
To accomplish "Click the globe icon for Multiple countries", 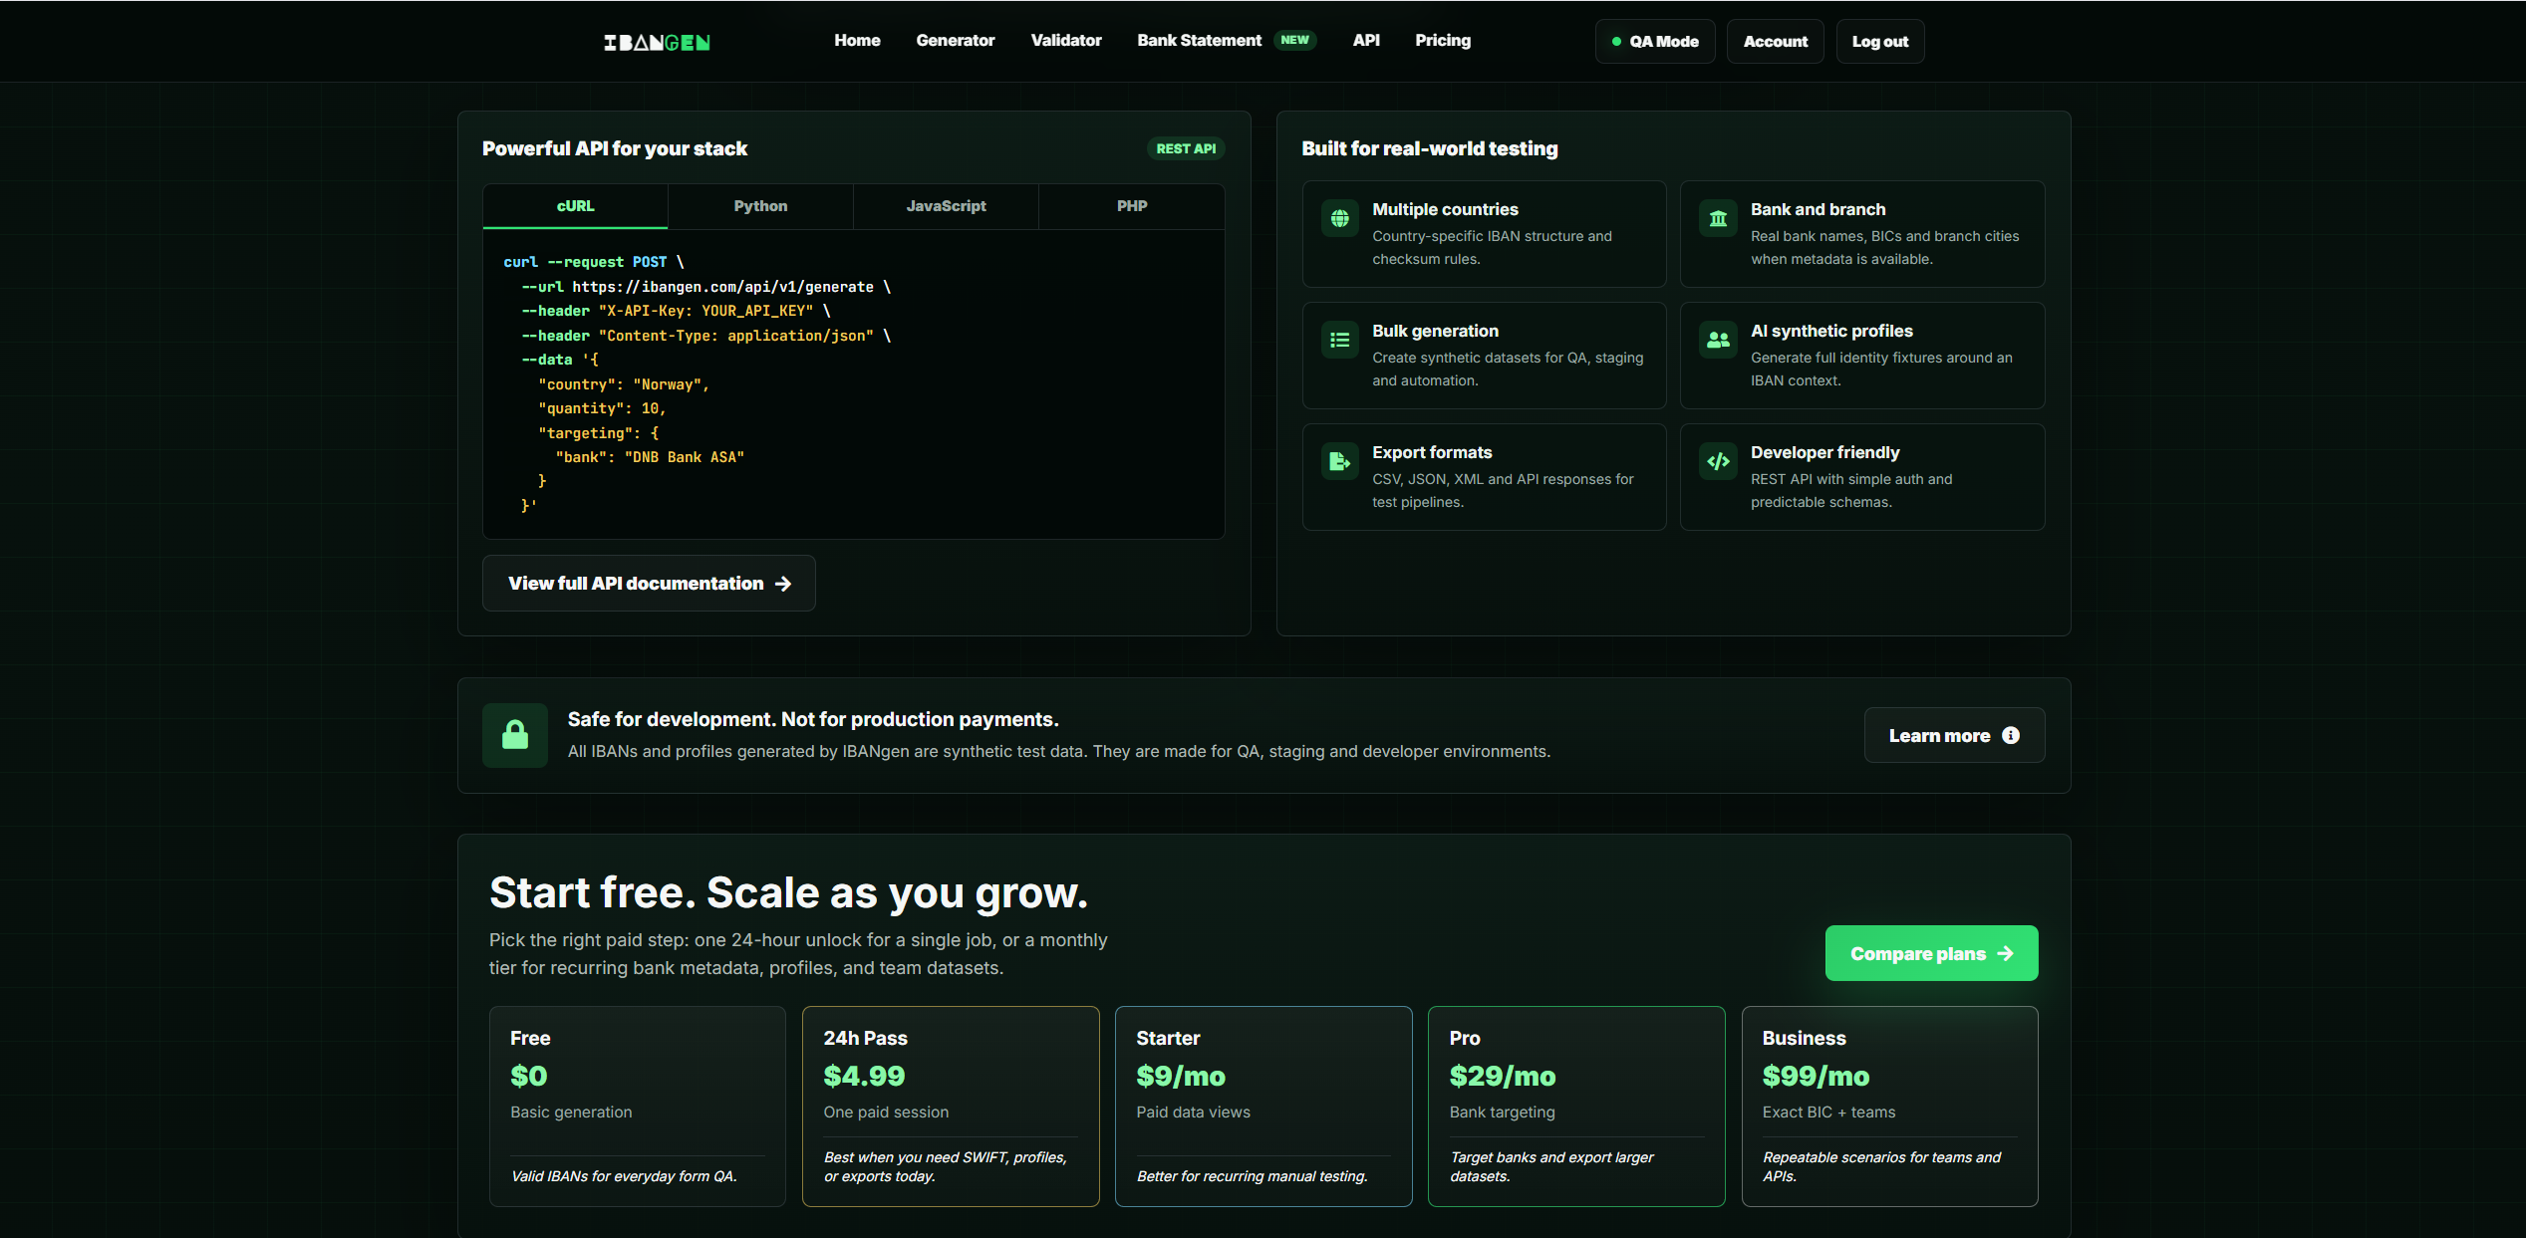I will point(1339,218).
